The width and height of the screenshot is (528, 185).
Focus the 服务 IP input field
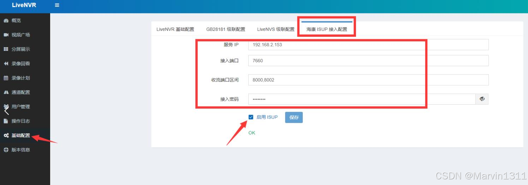point(368,45)
